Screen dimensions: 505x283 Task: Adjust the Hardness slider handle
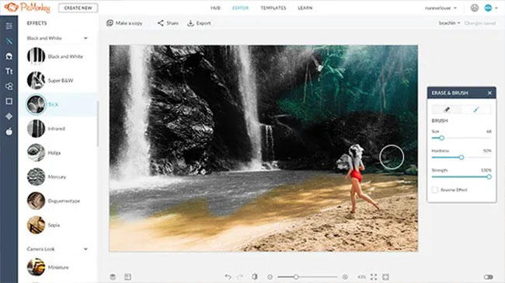coord(461,157)
